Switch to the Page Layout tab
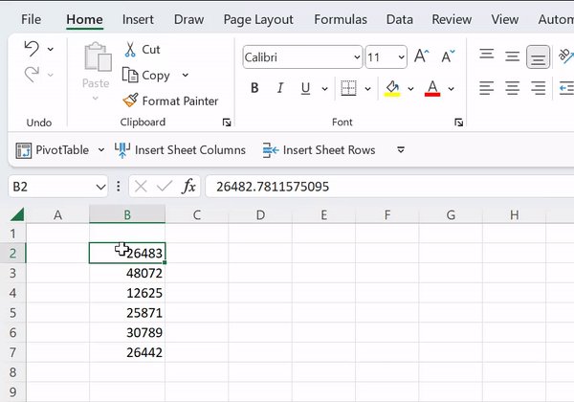574x402 pixels. (258, 20)
